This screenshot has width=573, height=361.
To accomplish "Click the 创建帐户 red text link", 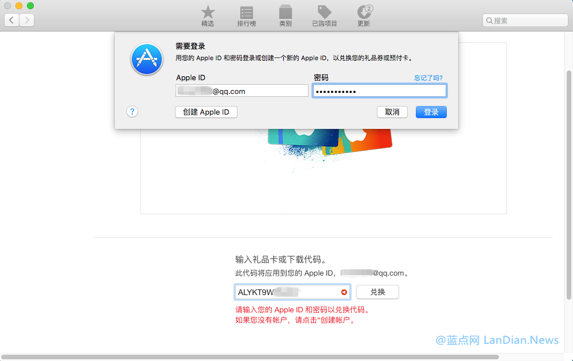I will (338, 320).
